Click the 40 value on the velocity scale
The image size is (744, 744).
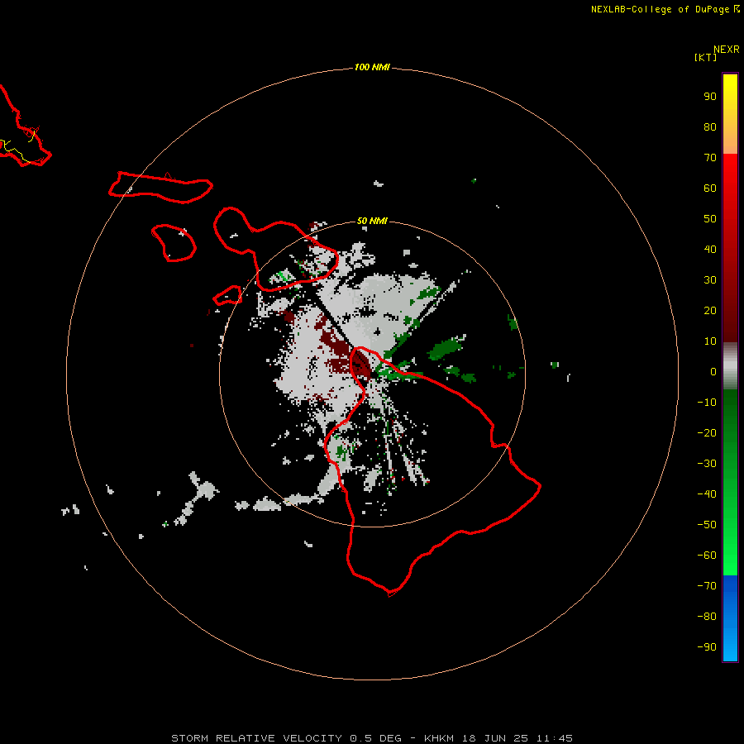click(710, 250)
